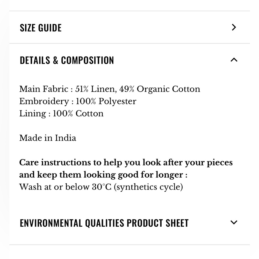Click the DETAILS & COMPOSITION heading
This screenshot has height=259, width=259.
pyautogui.click(x=67, y=60)
